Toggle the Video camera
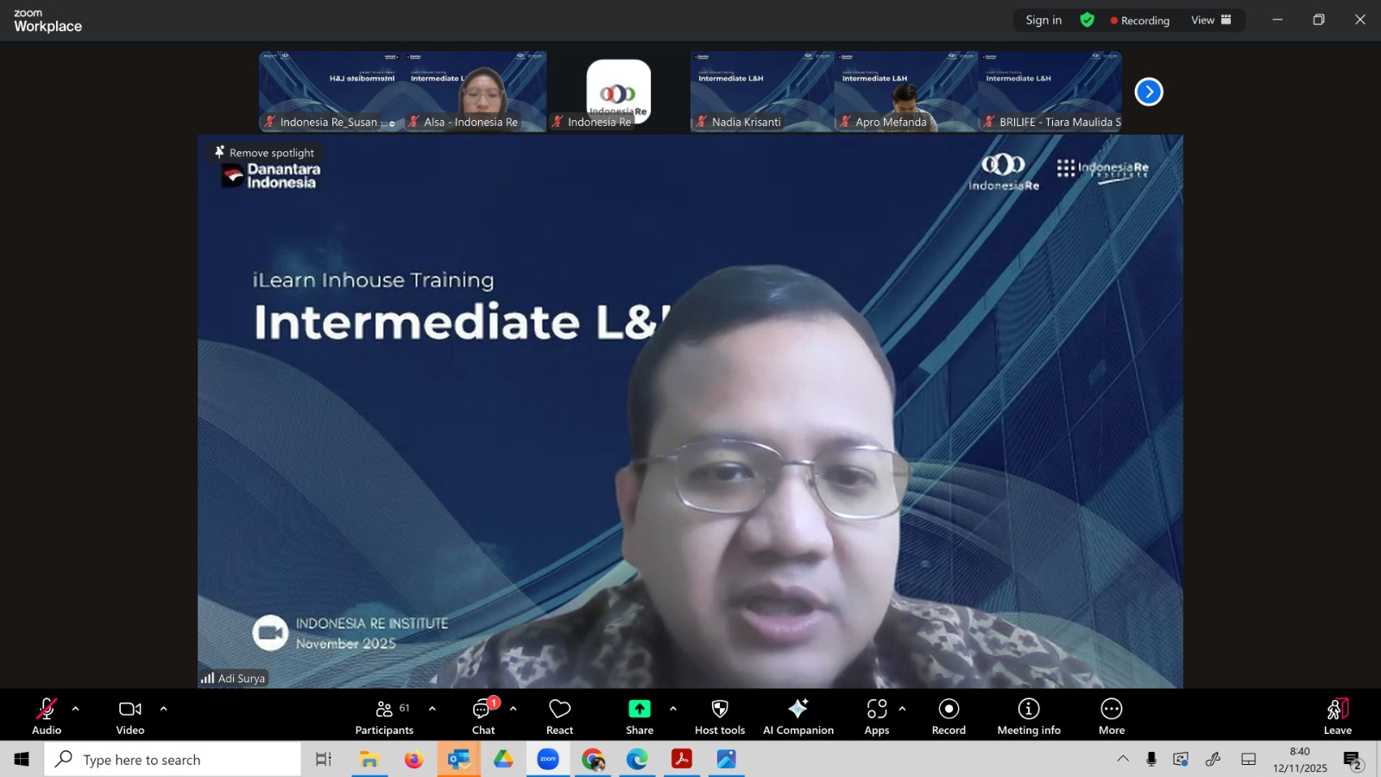The image size is (1381, 777). click(130, 717)
